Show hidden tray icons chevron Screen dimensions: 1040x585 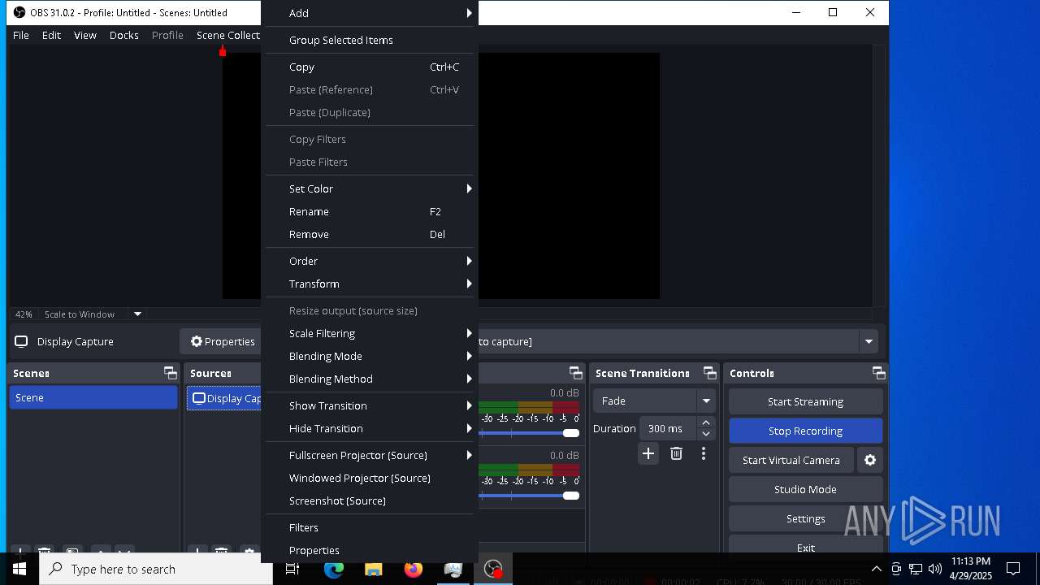click(876, 569)
